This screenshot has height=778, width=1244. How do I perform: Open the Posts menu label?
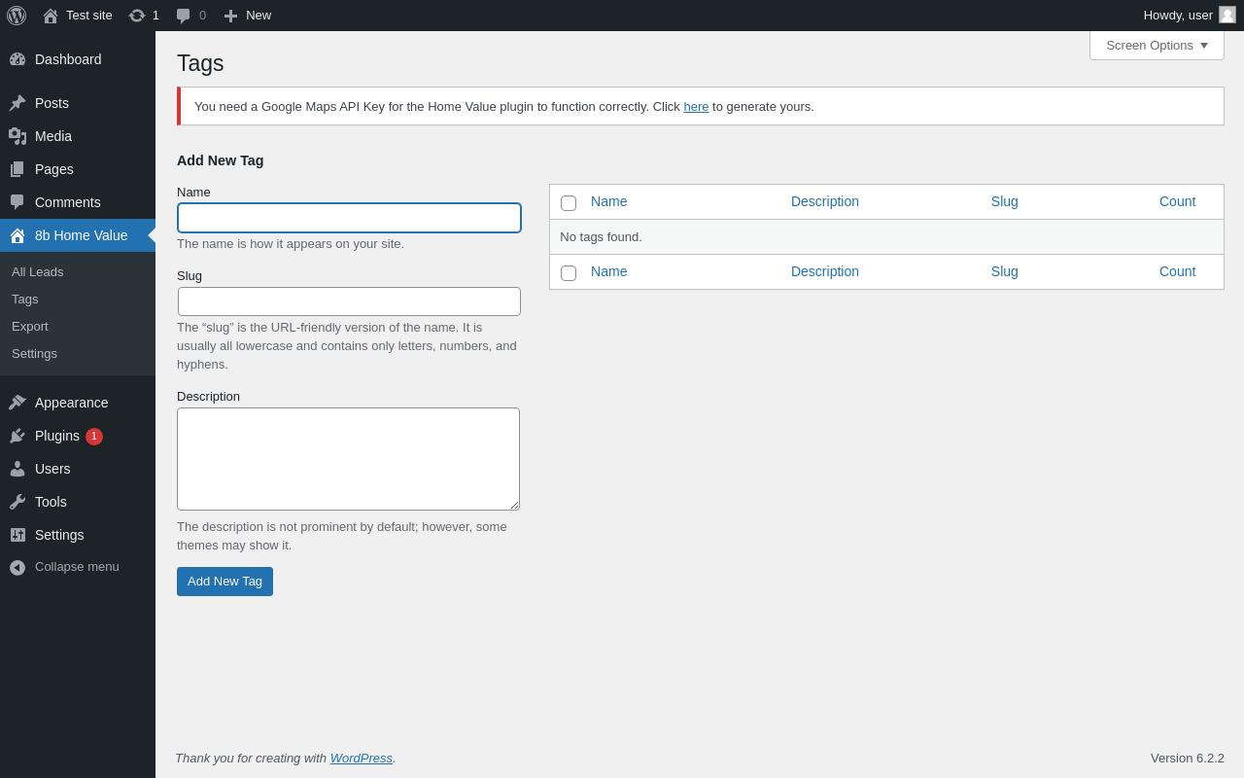pos(52,103)
